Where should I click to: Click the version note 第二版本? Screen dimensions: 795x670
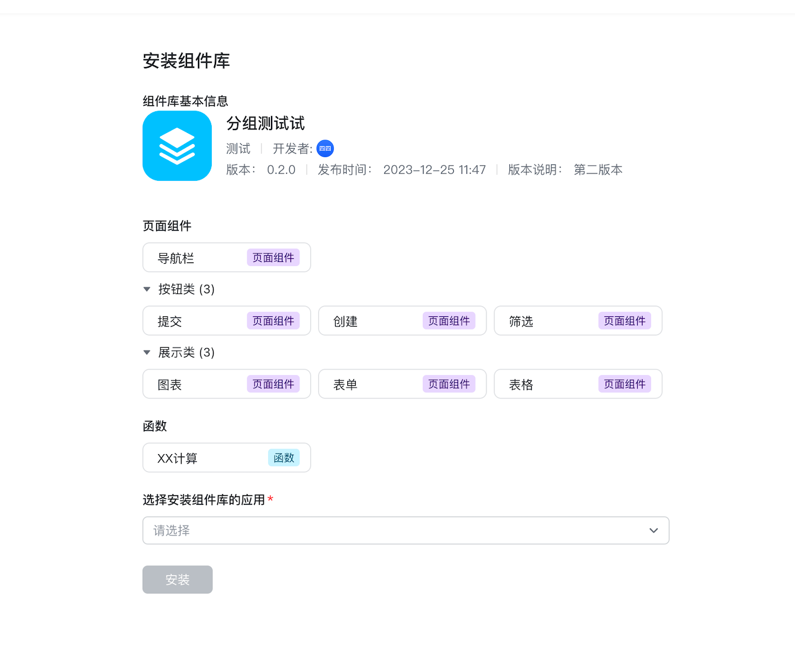(x=598, y=169)
